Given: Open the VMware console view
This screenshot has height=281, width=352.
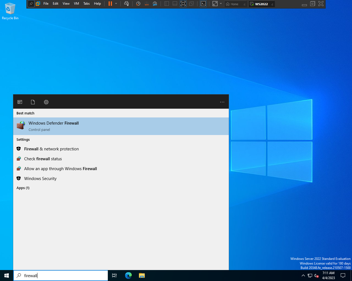Looking at the screenshot, I should pos(203,4).
